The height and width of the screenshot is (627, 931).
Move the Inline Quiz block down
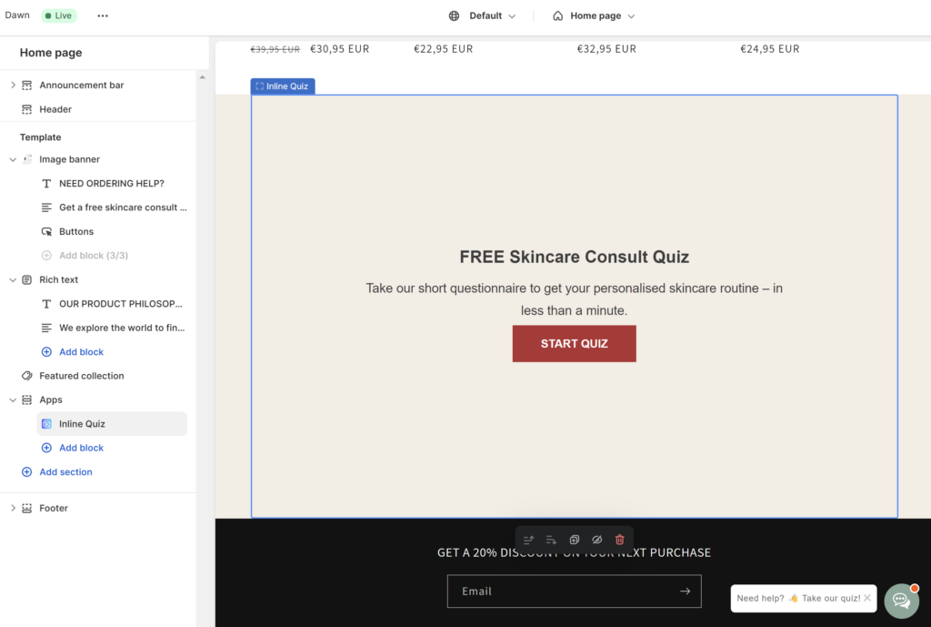pyautogui.click(x=551, y=540)
